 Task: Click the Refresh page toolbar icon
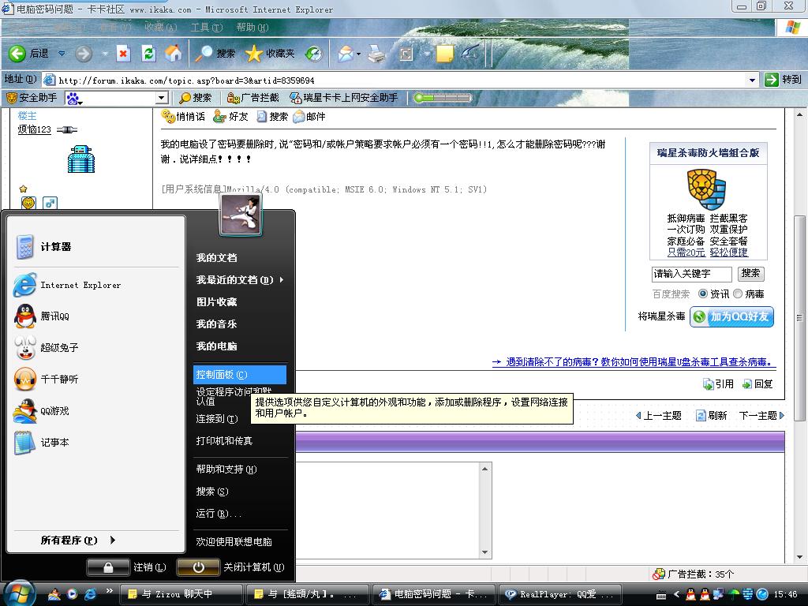click(148, 53)
